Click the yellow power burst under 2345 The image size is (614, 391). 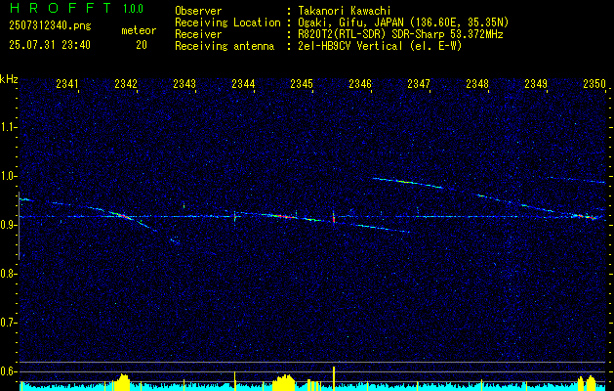[284, 383]
